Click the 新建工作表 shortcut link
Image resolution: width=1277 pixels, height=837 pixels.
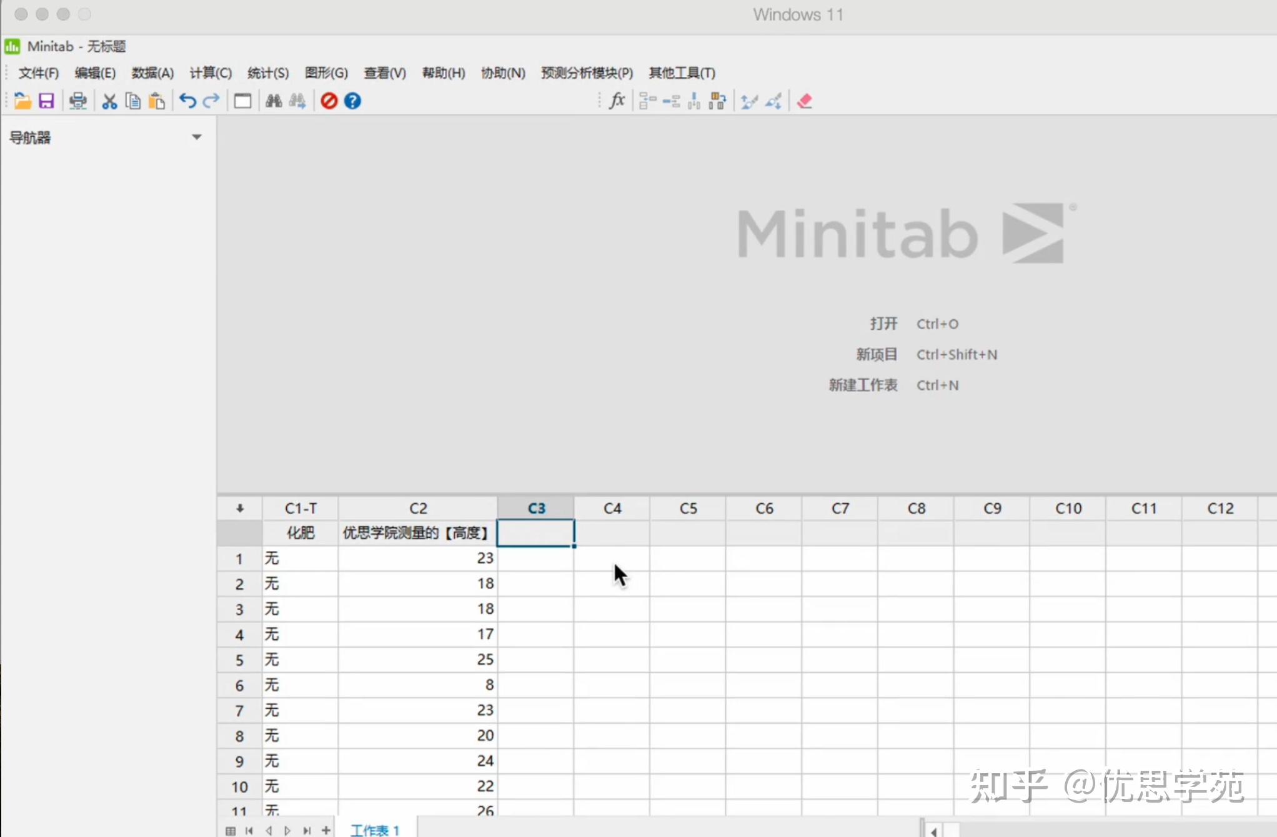pos(863,385)
